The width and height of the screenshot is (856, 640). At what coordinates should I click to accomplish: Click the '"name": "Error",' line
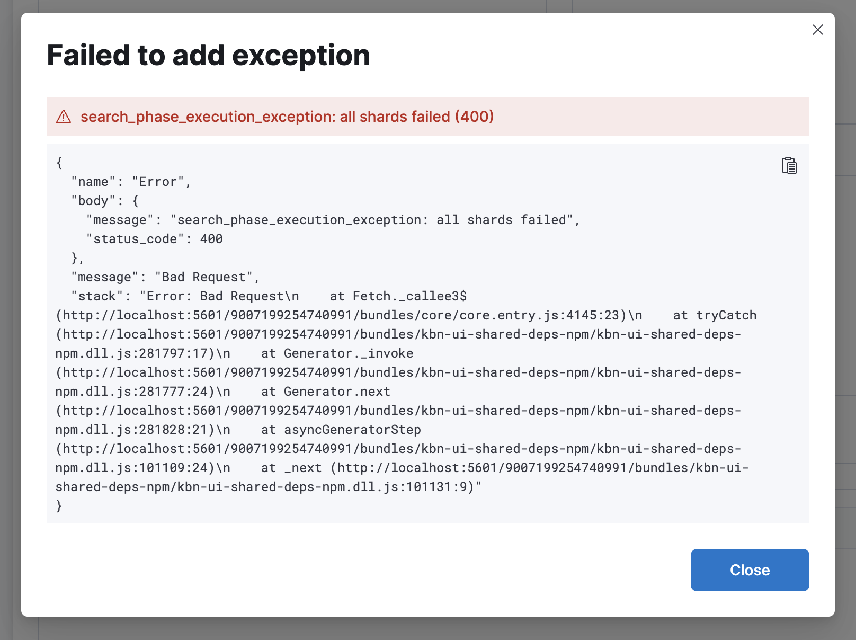(x=131, y=182)
